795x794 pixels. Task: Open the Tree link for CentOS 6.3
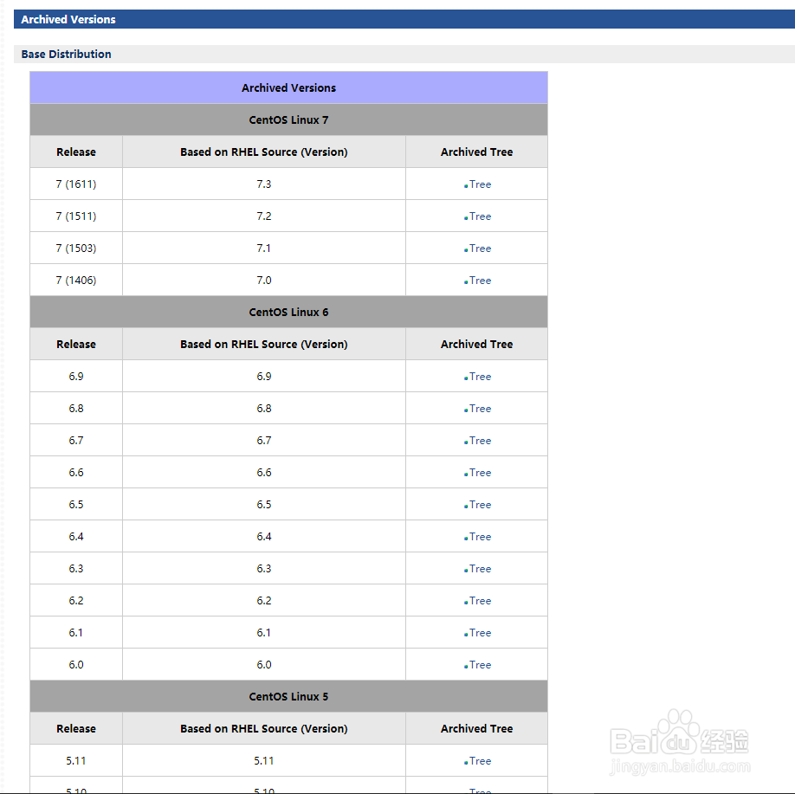coord(480,568)
